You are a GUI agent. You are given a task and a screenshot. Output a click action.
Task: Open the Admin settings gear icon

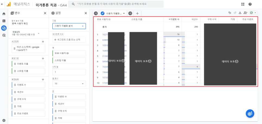click(4, 120)
